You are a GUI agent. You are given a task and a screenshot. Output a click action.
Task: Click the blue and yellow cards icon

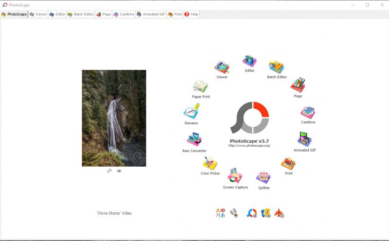[265, 213]
